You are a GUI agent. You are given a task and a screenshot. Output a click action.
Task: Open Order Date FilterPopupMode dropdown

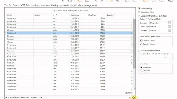point(169,27)
